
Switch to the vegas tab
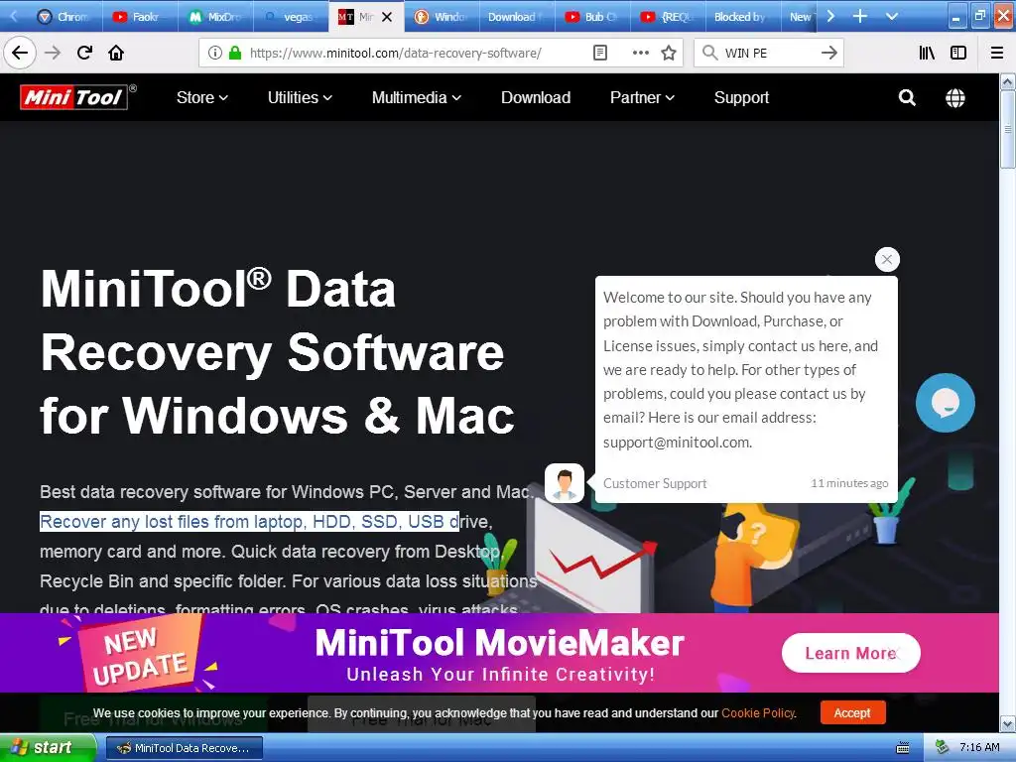291,17
